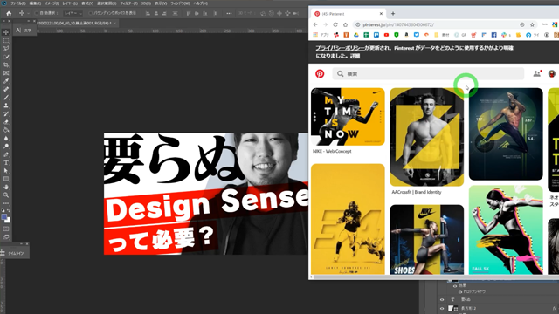Select the Paint Bucket tool
The width and height of the screenshot is (559, 314).
click(6, 130)
